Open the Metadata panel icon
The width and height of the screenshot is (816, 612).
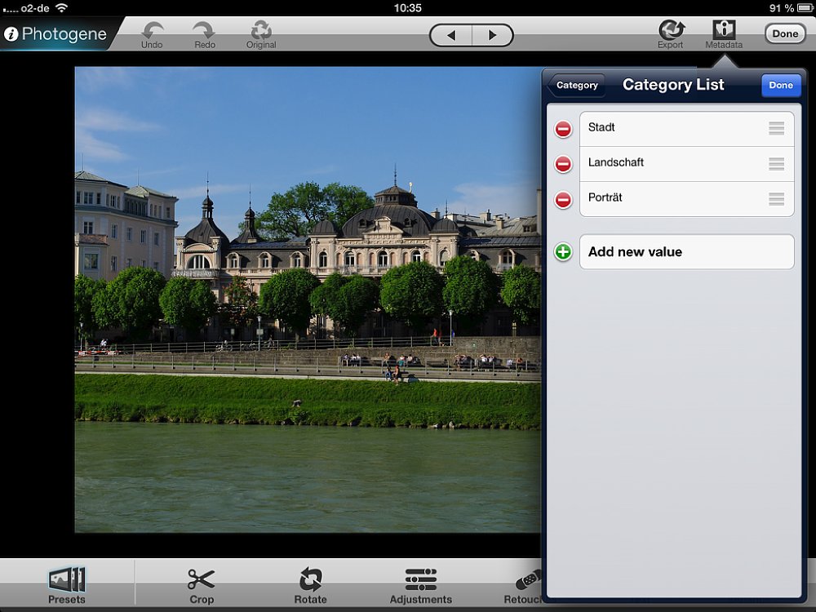coord(724,31)
